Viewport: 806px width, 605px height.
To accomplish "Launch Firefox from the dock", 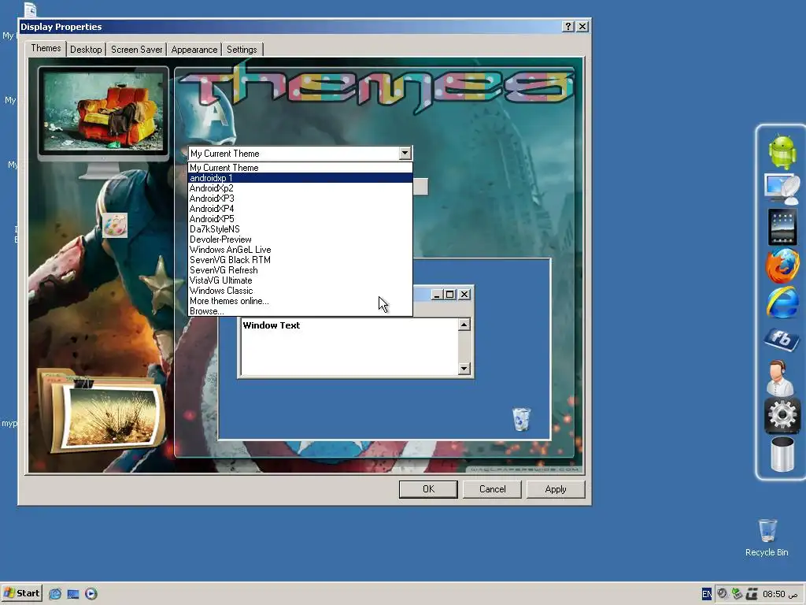I will click(x=782, y=266).
